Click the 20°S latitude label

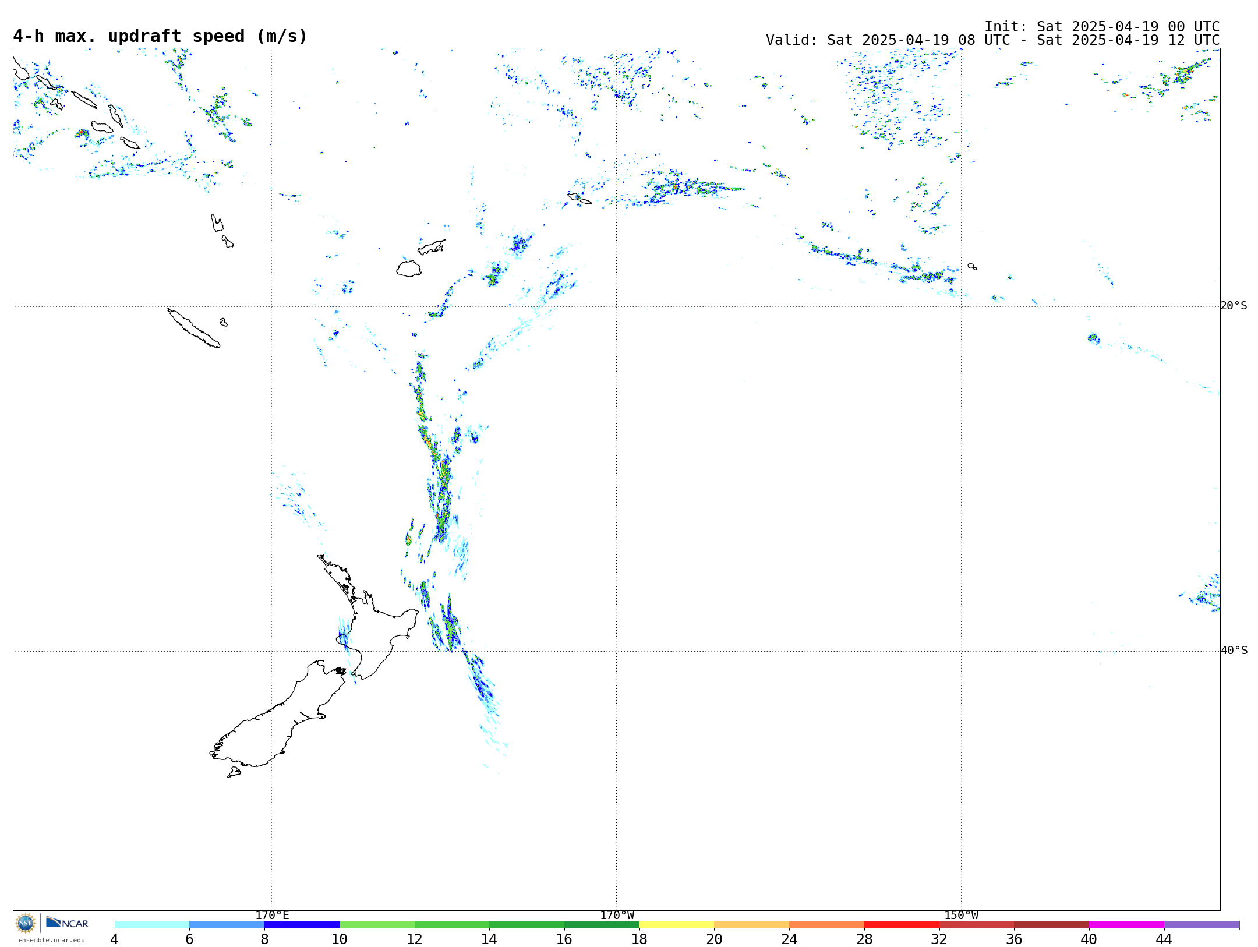click(x=1234, y=306)
